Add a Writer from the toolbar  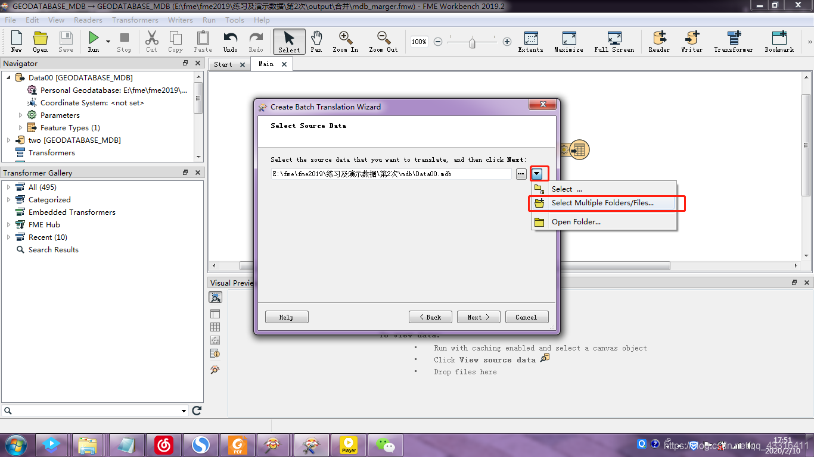(692, 42)
